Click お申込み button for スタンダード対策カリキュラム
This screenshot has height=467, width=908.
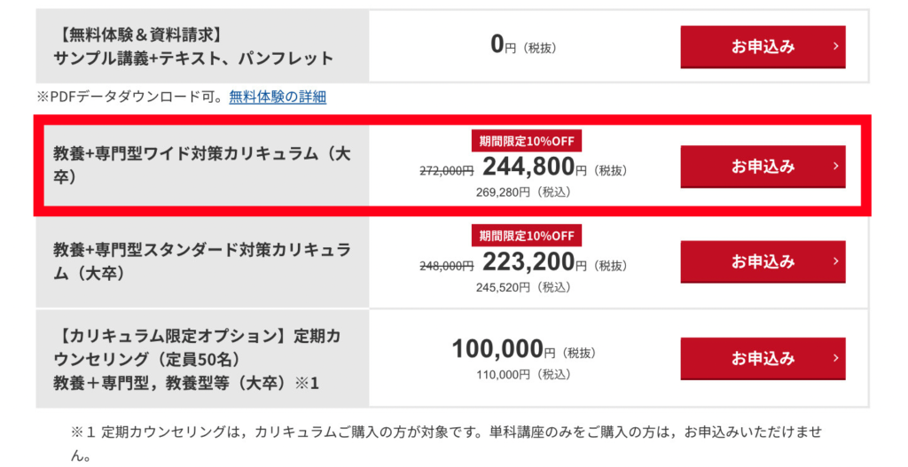click(x=763, y=261)
